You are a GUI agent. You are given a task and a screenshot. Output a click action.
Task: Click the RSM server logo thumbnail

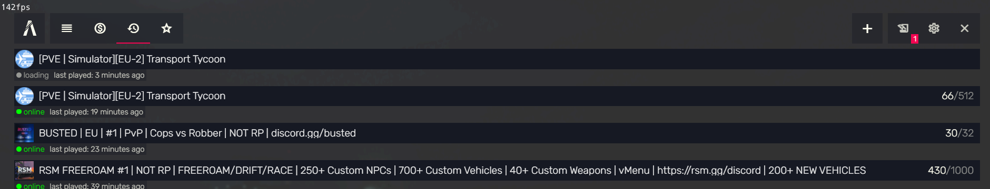point(24,170)
